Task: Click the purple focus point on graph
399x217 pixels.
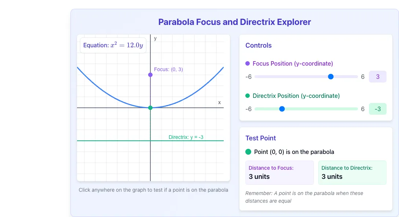Action: pyautogui.click(x=150, y=75)
